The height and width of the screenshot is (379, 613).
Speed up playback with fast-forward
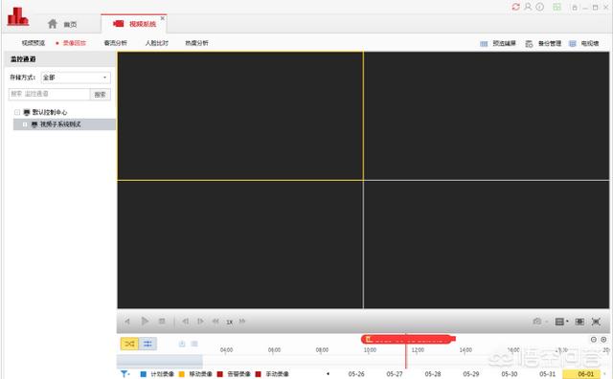click(242, 322)
